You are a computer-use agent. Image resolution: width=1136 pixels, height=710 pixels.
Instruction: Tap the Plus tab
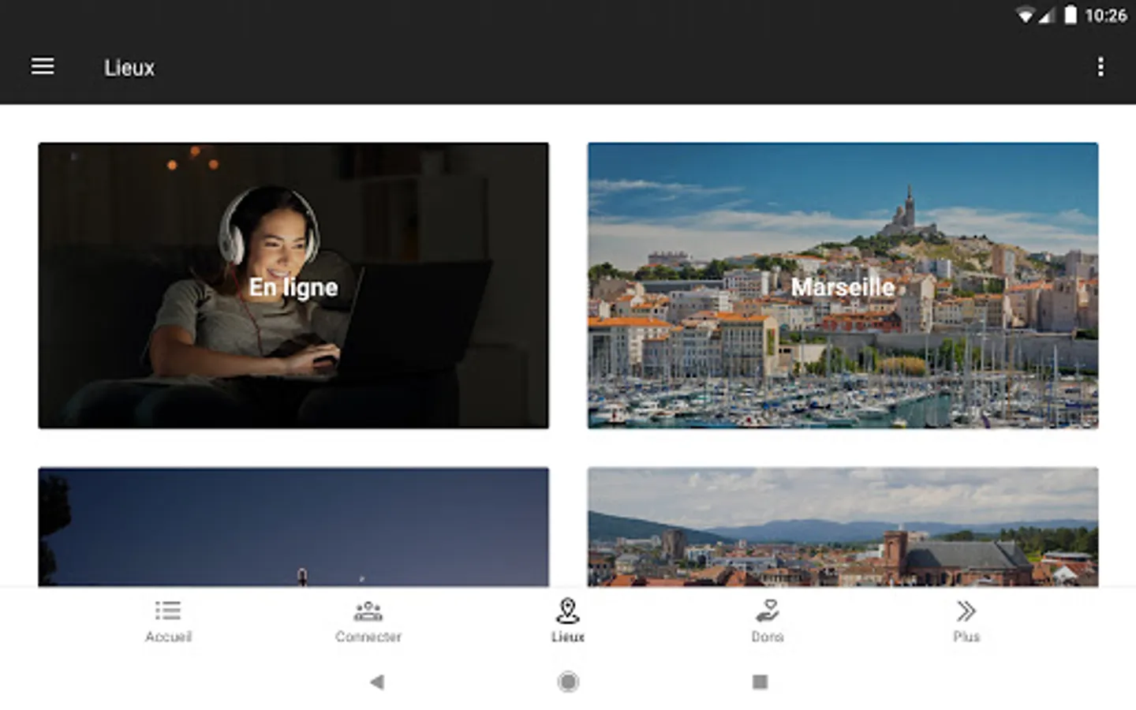click(966, 622)
